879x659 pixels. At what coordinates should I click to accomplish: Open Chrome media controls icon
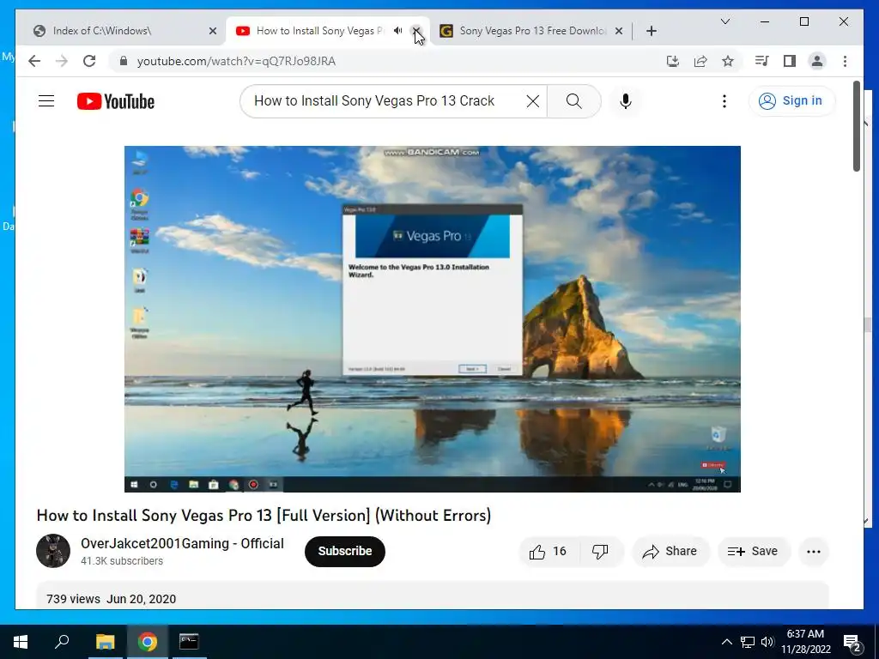[x=762, y=61]
